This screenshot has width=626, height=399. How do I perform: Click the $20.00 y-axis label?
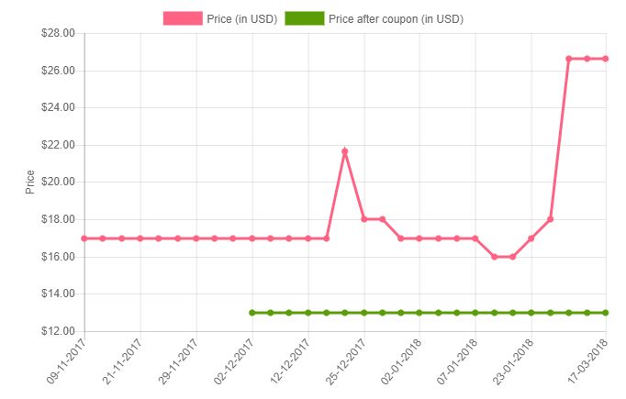point(58,182)
